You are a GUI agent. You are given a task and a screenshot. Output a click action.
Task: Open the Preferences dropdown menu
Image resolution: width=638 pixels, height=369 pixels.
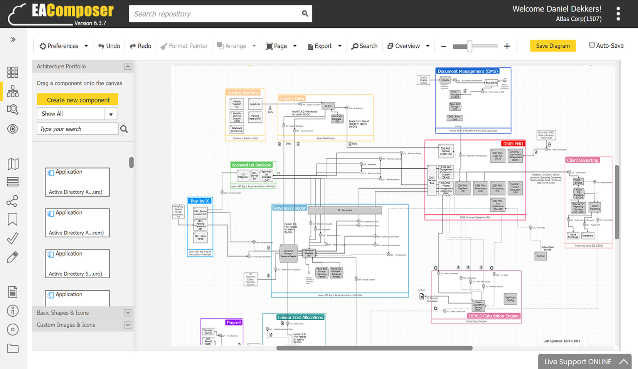pyautogui.click(x=64, y=46)
